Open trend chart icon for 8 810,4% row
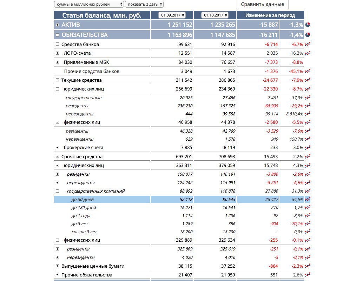This screenshot has width=356, height=281. [308, 114]
